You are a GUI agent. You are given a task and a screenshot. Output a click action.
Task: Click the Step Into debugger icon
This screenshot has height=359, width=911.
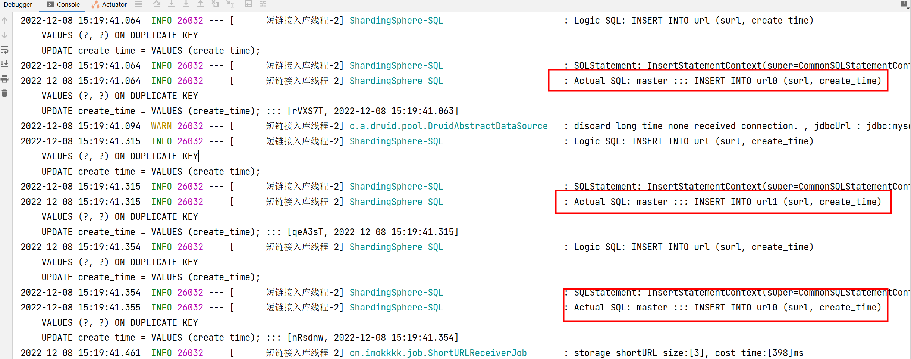pyautogui.click(x=172, y=4)
